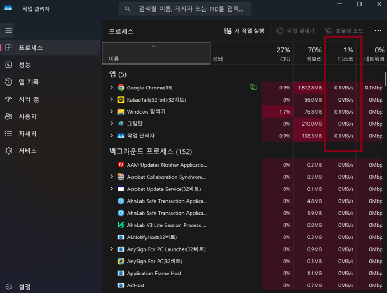Click the Windows 탐색기 folder icon
This screenshot has width=387, height=293.
[x=121, y=111]
